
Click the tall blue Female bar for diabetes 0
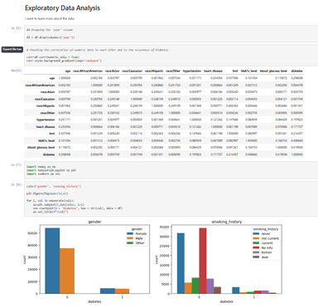pos(52,261)
